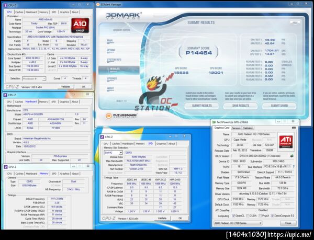Open the Graphics tab in the CPU-Z SPD window
Image resolution: width=314 pixels, height=240 pixels.
coord(161,144)
